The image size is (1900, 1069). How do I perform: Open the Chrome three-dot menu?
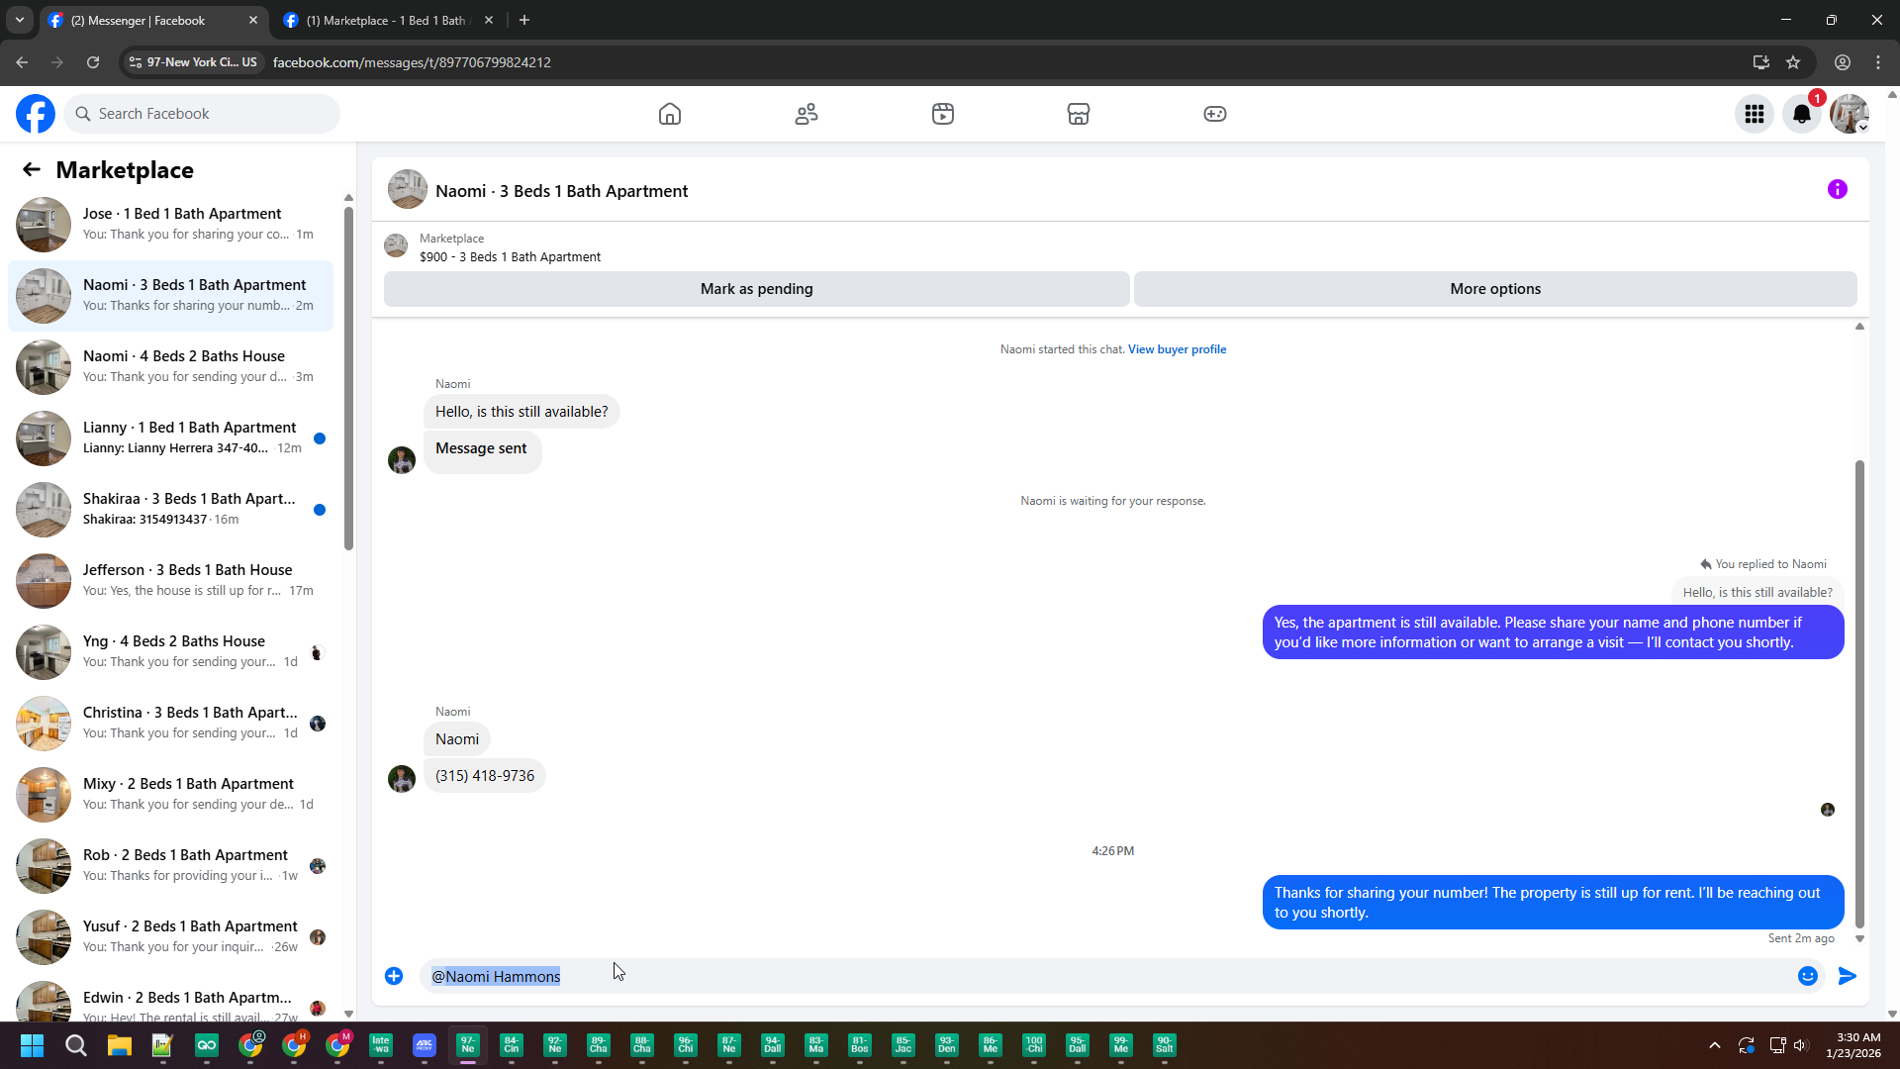point(1878,62)
